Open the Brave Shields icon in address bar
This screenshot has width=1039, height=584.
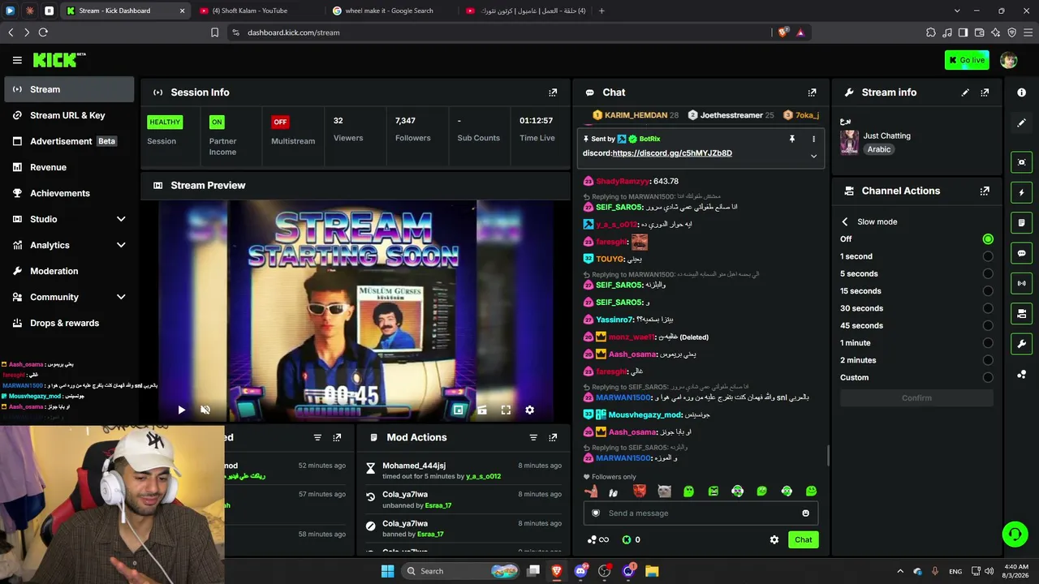click(782, 32)
